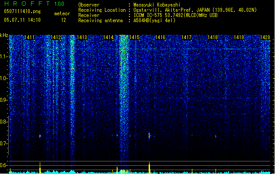
Task: Click the 1411 time marker
Action: pos(29,37)
